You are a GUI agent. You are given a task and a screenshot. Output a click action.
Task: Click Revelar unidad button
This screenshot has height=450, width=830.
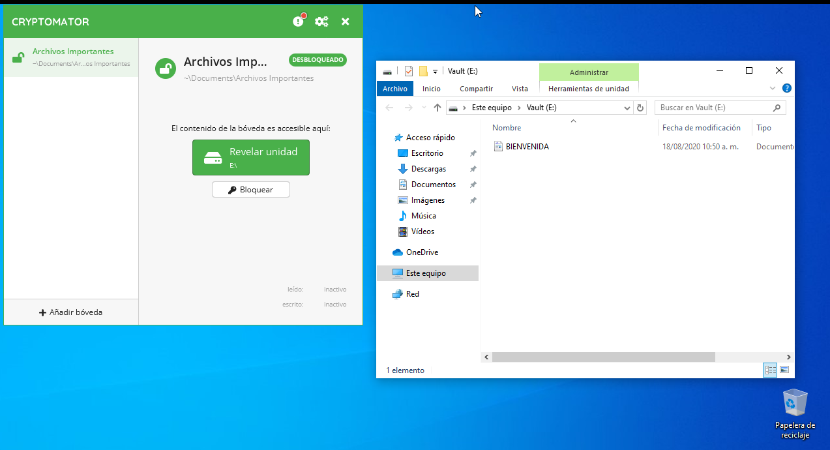tap(251, 157)
